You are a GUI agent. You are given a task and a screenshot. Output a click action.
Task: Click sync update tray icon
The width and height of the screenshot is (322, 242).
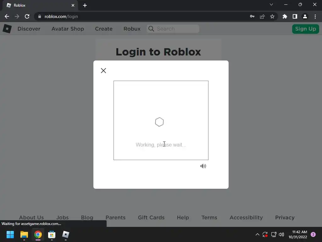tap(265, 234)
